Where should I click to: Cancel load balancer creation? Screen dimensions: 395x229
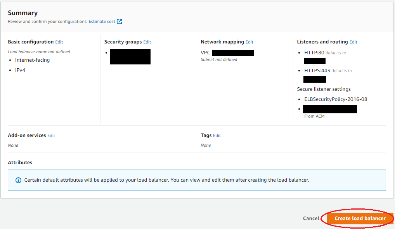(311, 219)
